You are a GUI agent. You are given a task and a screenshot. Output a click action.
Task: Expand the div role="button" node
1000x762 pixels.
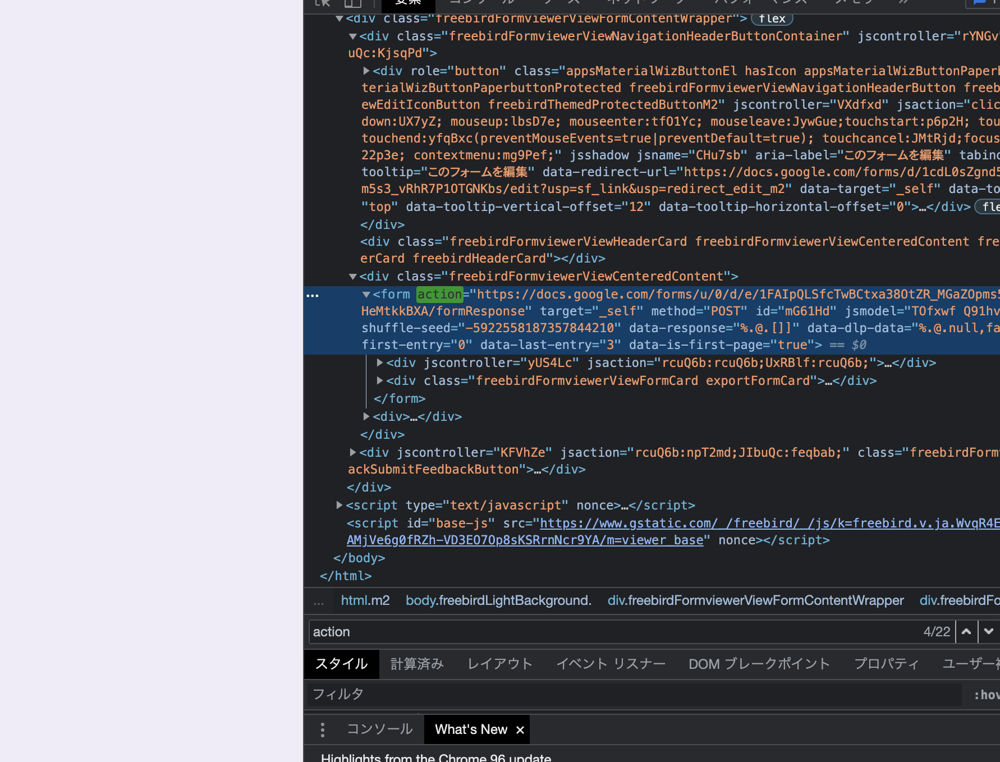coord(366,71)
